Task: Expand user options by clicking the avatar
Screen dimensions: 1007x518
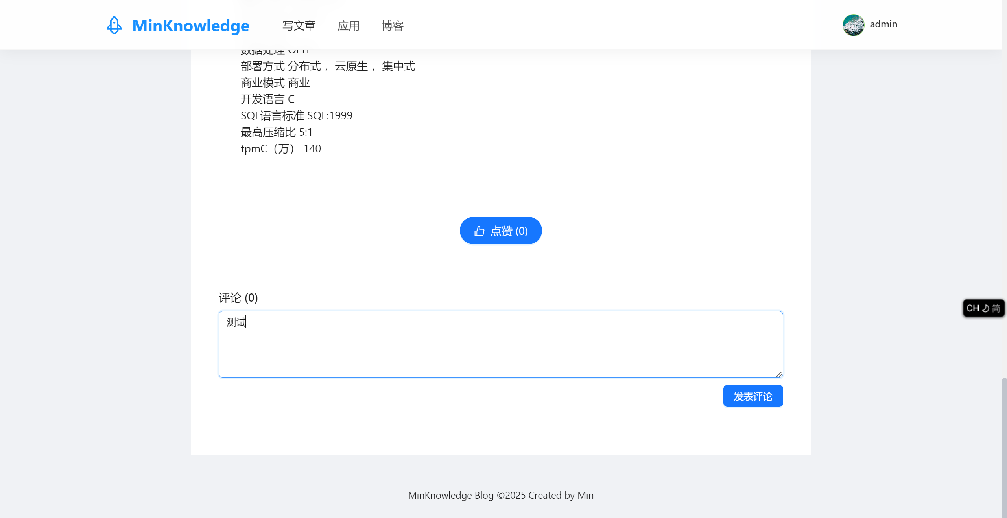Action: click(x=853, y=25)
